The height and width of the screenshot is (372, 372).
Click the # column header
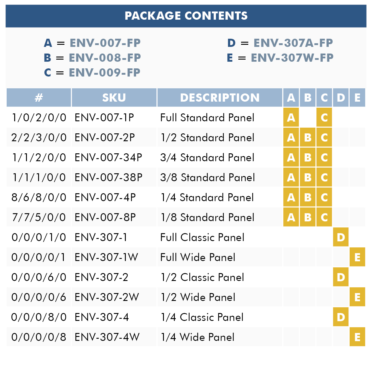click(39, 97)
